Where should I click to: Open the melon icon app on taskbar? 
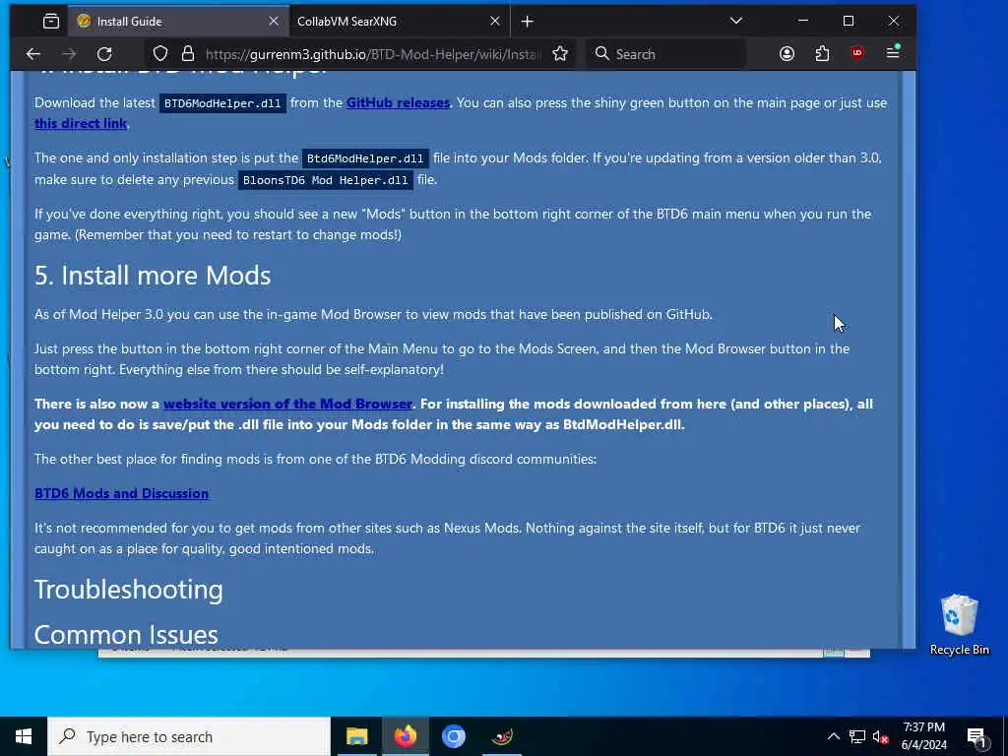501,736
